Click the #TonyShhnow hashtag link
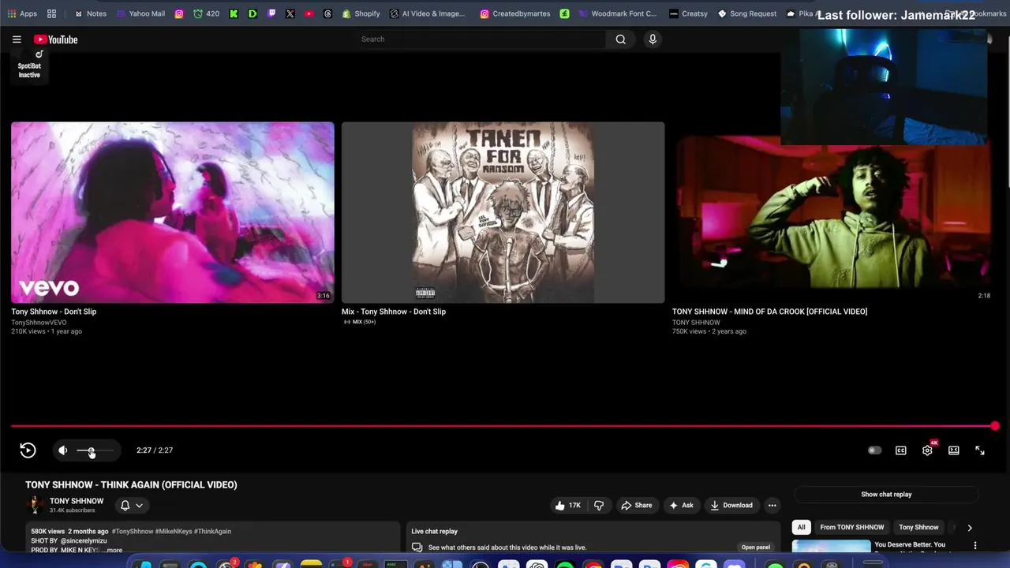 coord(133,532)
